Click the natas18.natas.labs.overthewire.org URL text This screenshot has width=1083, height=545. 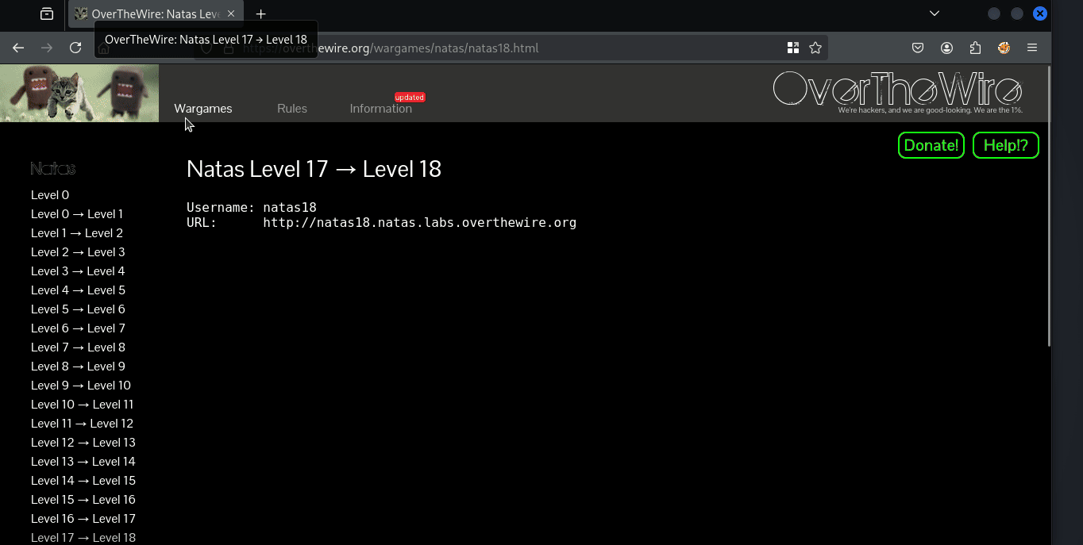point(420,223)
